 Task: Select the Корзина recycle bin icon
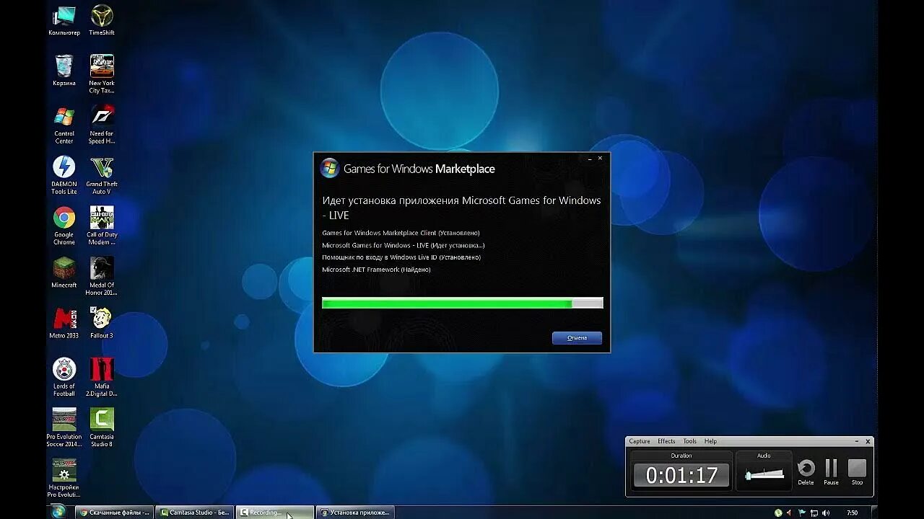[x=64, y=71]
